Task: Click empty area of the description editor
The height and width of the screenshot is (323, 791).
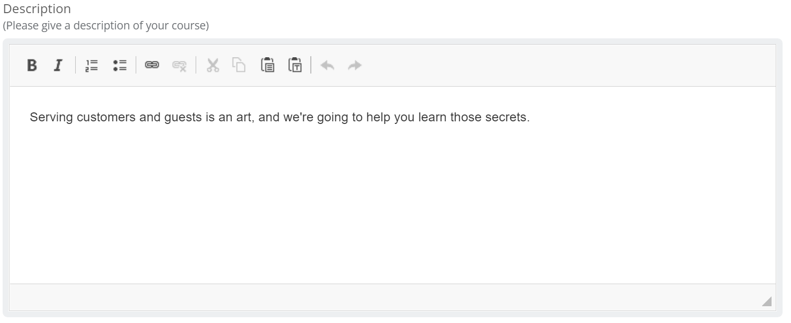Action: point(392,210)
